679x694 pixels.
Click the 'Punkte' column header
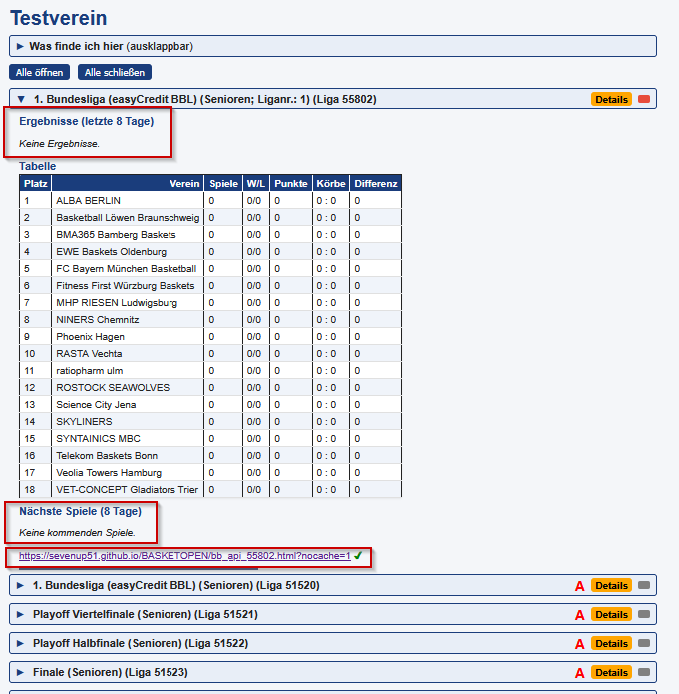(291, 183)
